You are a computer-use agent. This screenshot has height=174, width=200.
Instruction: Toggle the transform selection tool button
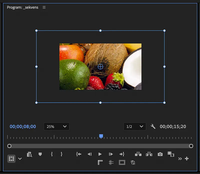pyautogui.click(x=11, y=159)
